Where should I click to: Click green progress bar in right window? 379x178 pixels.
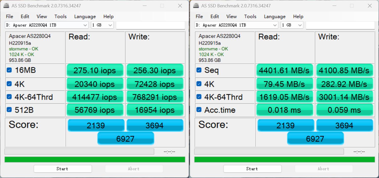pyautogui.click(x=285, y=160)
